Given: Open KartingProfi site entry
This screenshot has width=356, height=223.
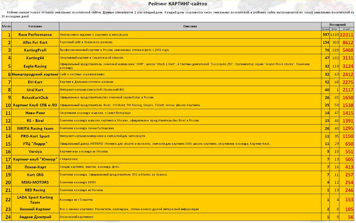Looking at the screenshot, I should pyautogui.click(x=35, y=50).
